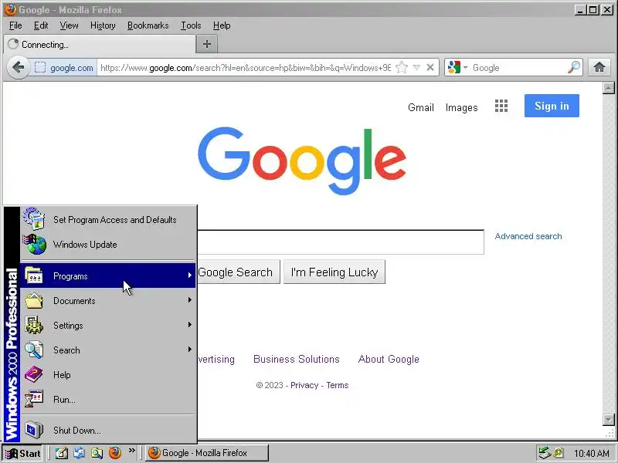Click the page scrollbar down arrow
Screen dimensions: 618x463
pos(608,420)
